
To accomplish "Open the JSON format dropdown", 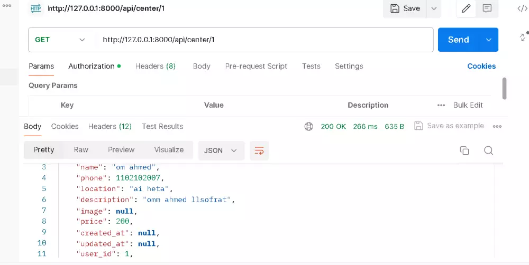I will 221,150.
